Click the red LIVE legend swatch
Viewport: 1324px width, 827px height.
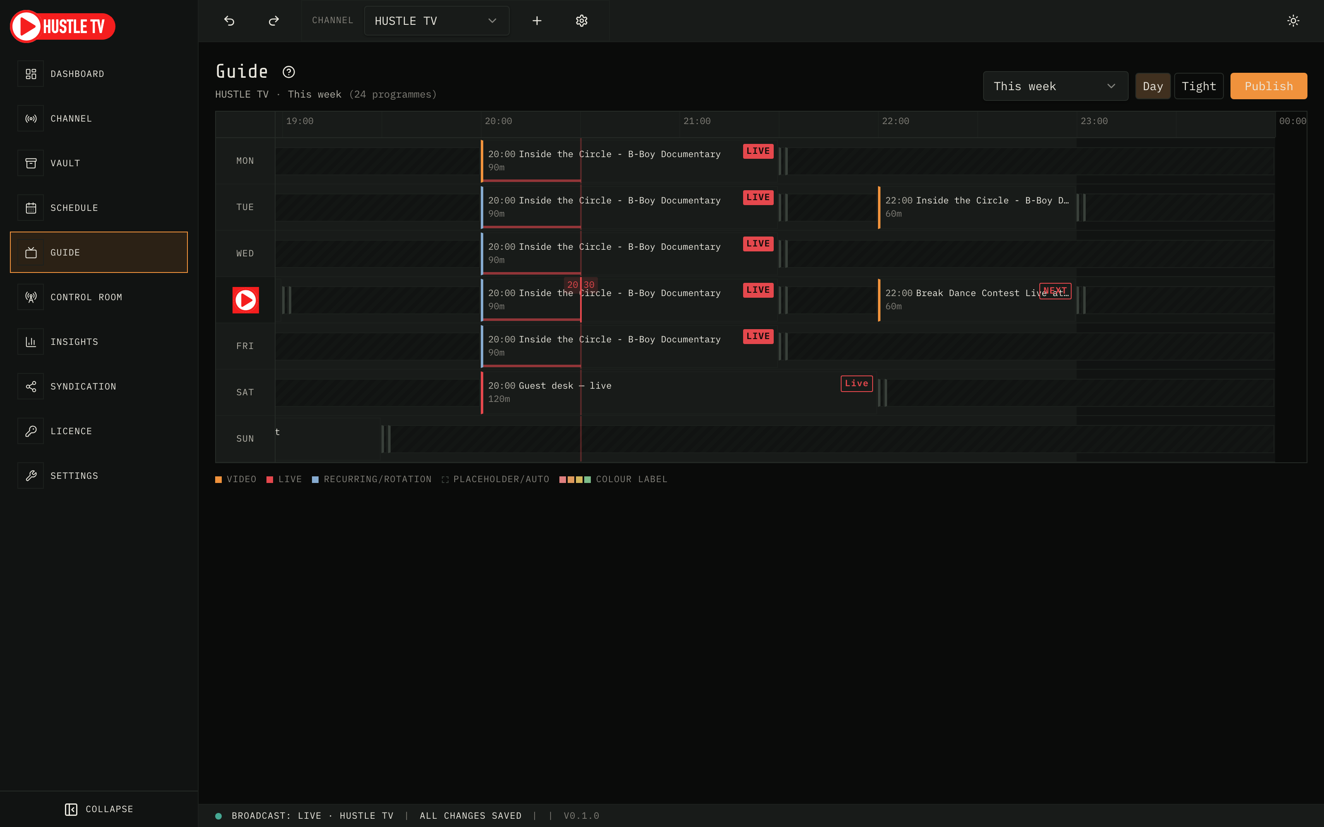pyautogui.click(x=270, y=479)
